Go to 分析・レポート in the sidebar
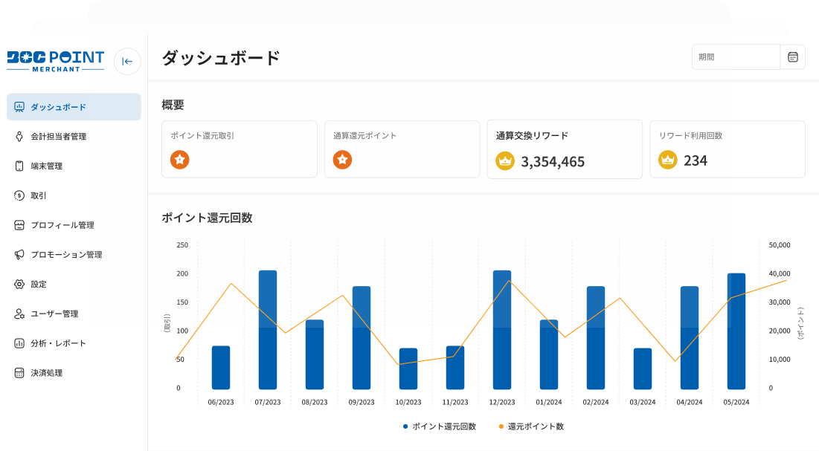Viewport: 819px width, 451px height. [58, 343]
